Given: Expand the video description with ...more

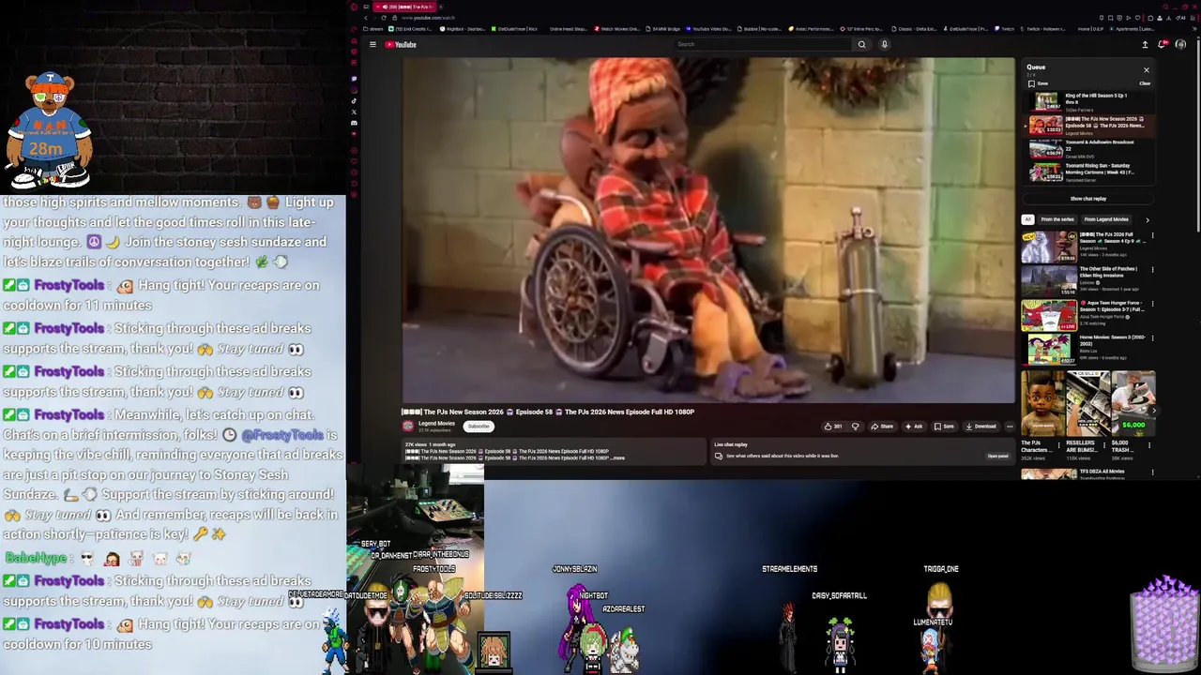Looking at the screenshot, I should [618, 457].
